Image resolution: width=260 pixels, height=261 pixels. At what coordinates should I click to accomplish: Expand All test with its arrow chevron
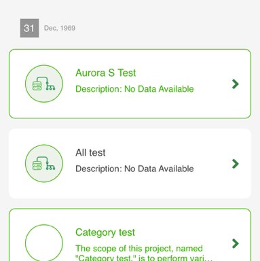coord(236,164)
